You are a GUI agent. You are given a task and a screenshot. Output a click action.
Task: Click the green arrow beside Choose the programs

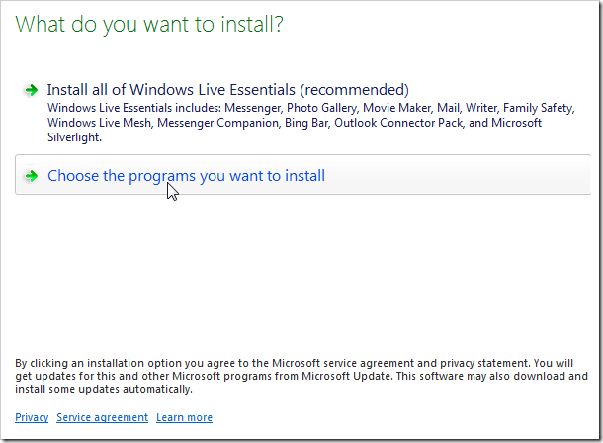click(x=32, y=177)
